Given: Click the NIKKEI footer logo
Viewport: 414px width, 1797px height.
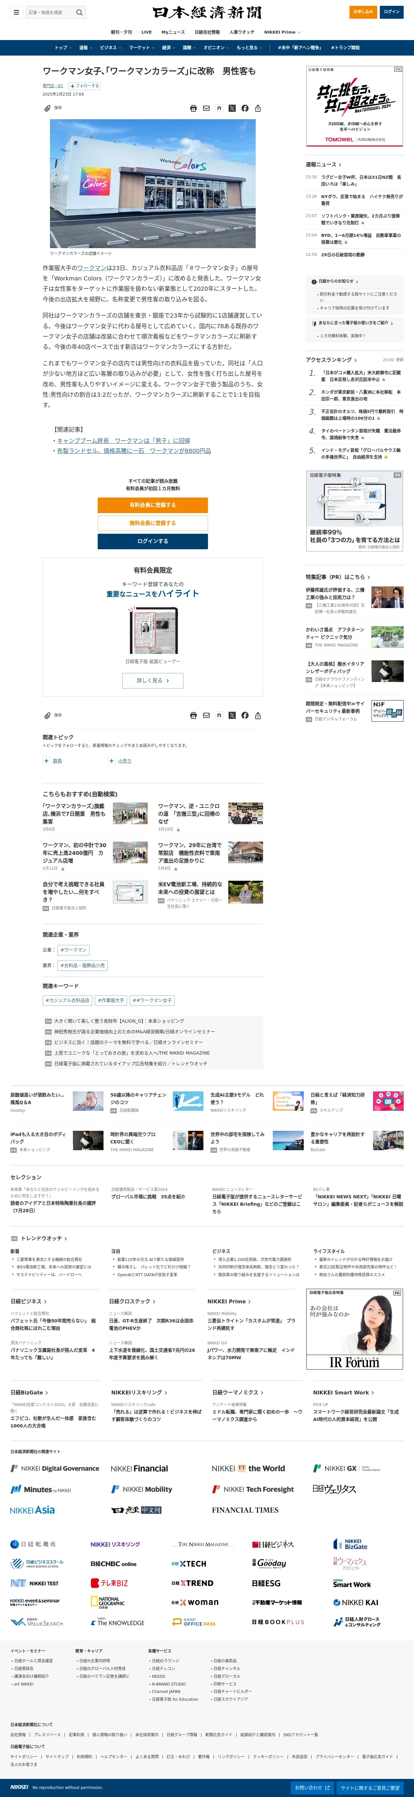Looking at the screenshot, I should [19, 1787].
